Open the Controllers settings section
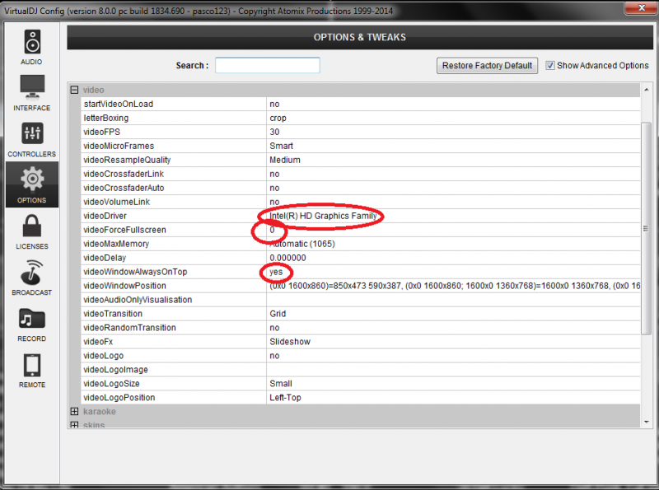Image resolution: width=659 pixels, height=490 pixels. tap(32, 139)
